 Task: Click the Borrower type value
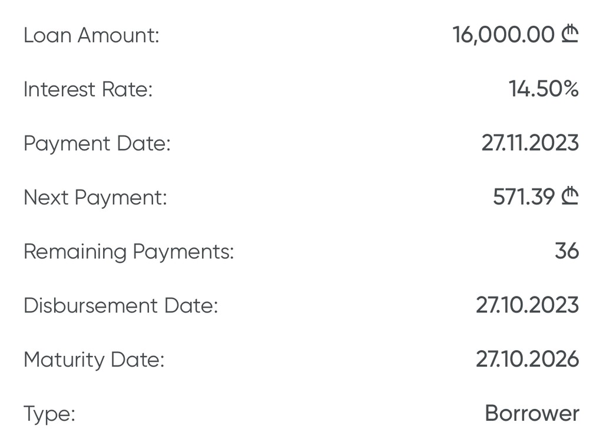[x=532, y=414]
